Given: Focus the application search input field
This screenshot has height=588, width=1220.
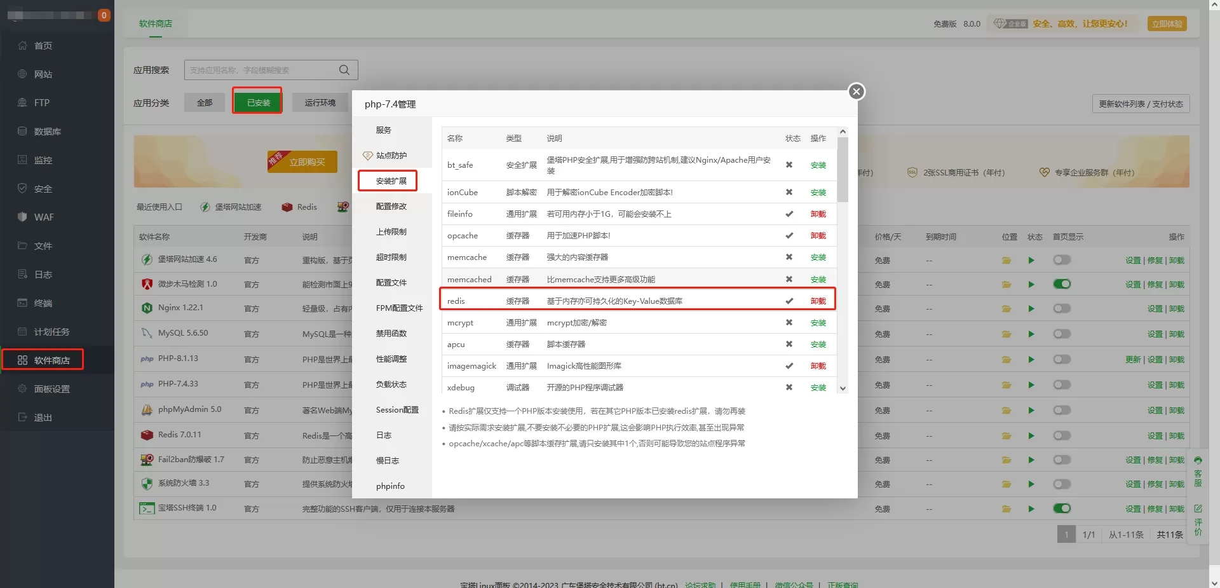Looking at the screenshot, I should [x=261, y=70].
